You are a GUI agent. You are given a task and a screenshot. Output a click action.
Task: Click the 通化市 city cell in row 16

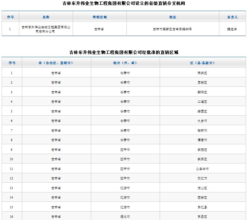point(125,217)
